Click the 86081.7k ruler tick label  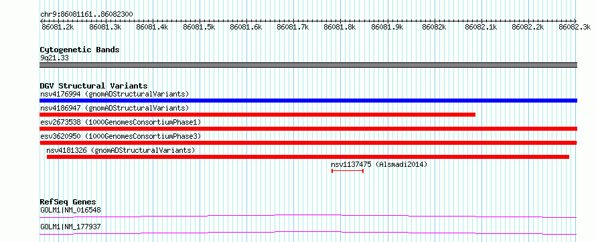pos(293,27)
